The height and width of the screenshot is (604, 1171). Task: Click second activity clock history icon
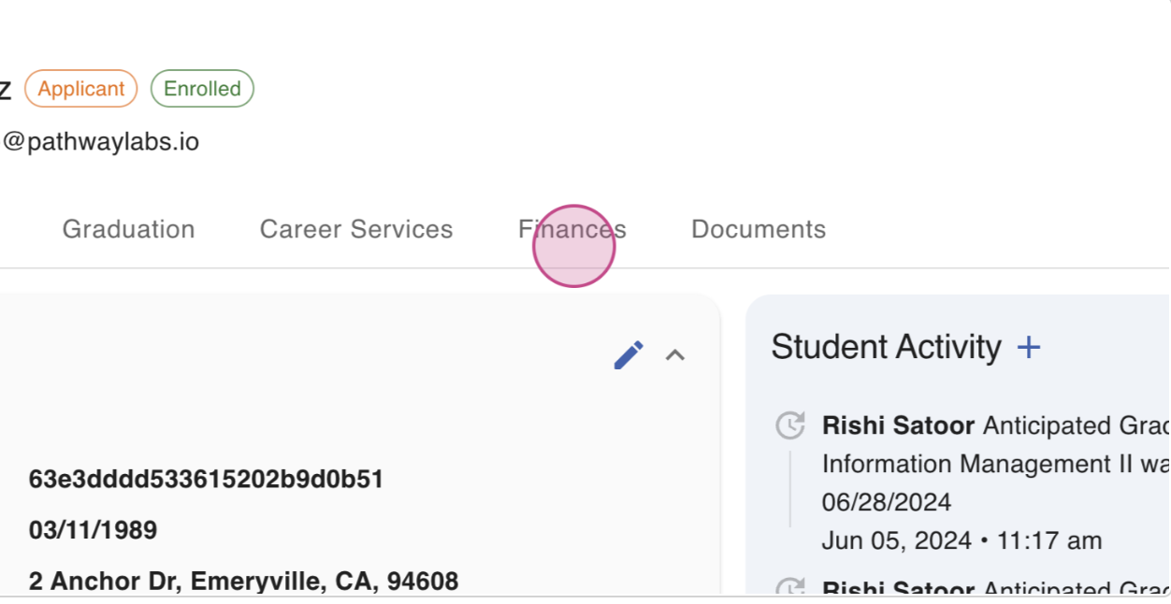tap(790, 588)
